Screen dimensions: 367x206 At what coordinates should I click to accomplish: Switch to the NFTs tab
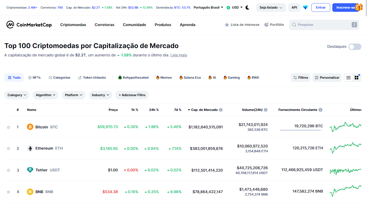[34, 77]
